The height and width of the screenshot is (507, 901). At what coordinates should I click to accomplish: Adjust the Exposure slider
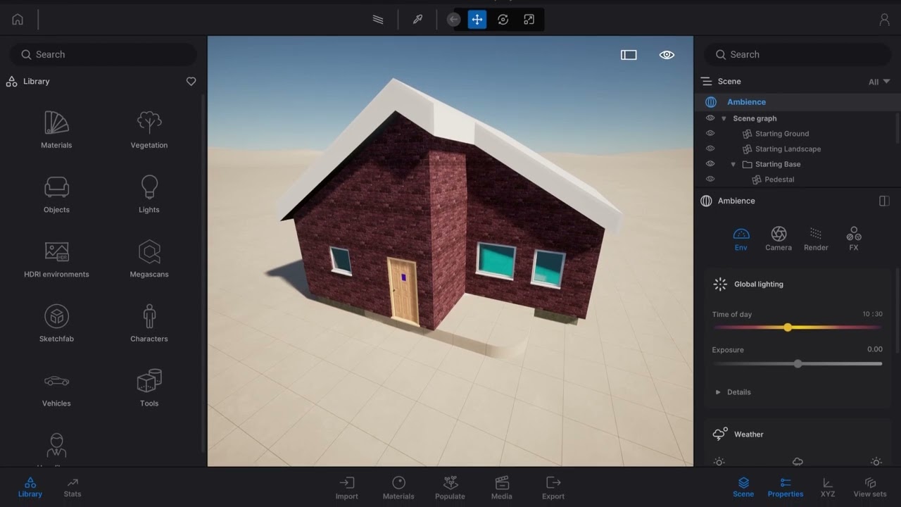pos(798,364)
